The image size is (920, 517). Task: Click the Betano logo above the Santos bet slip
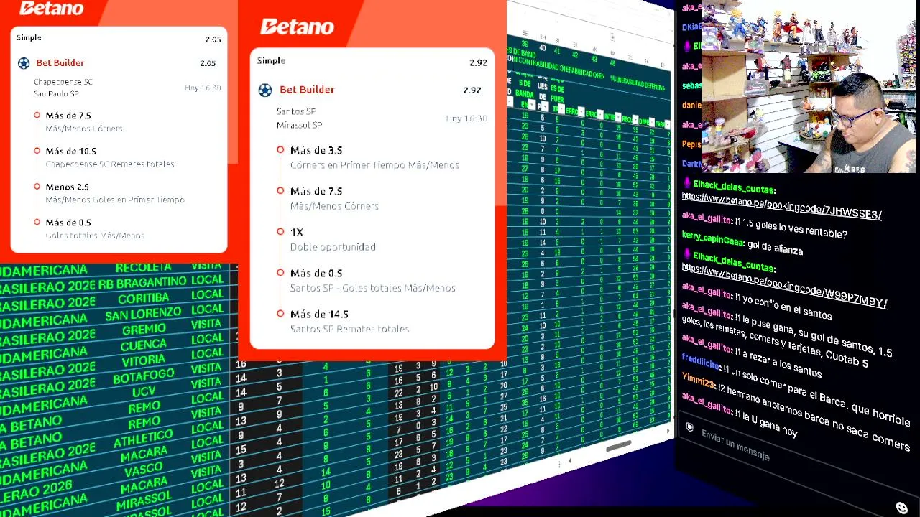point(297,27)
